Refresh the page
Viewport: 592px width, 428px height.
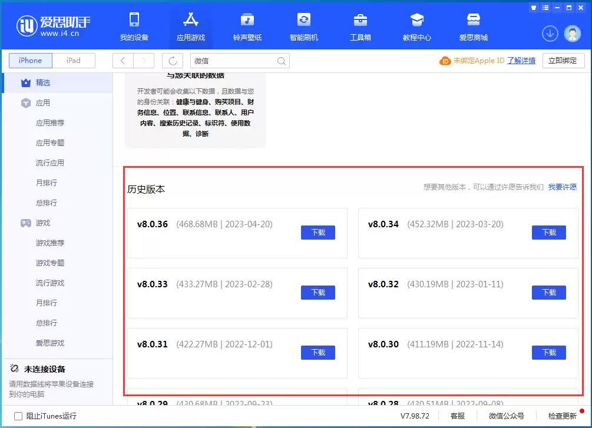173,61
